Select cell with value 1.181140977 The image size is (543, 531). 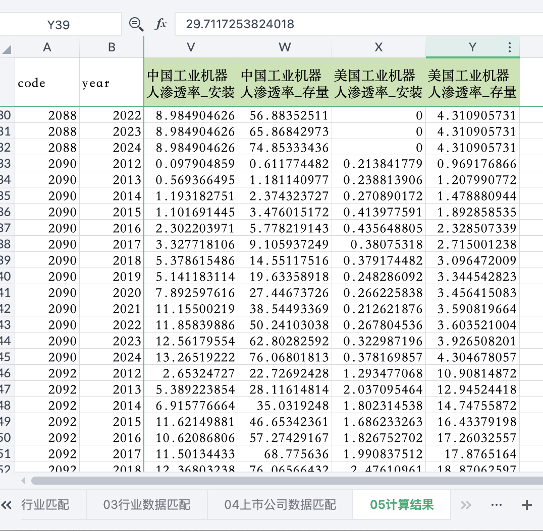coord(285,180)
